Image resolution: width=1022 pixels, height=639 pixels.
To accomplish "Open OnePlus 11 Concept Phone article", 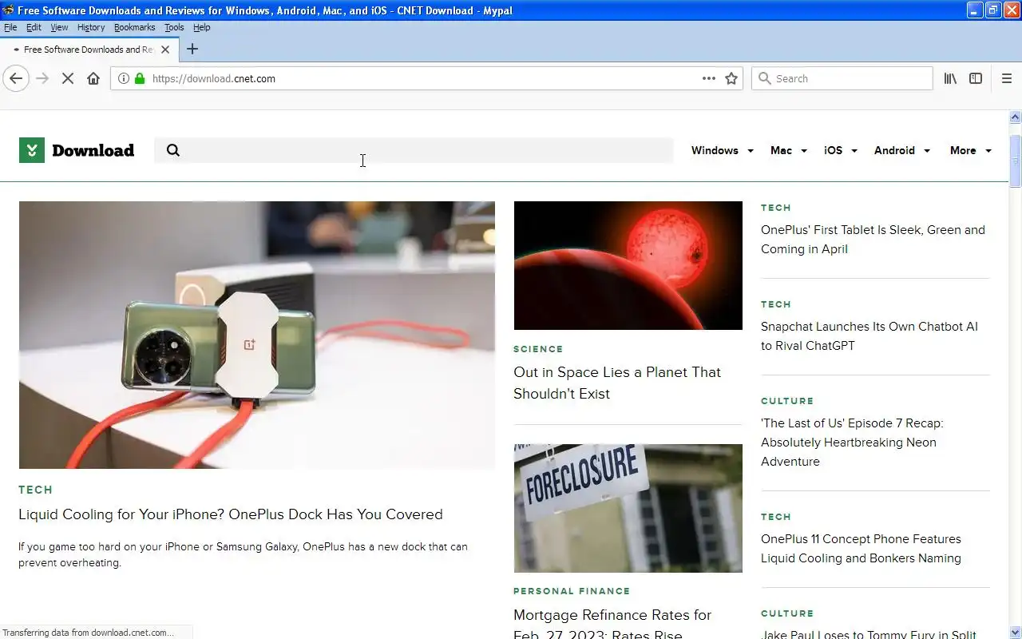I will pos(861,549).
